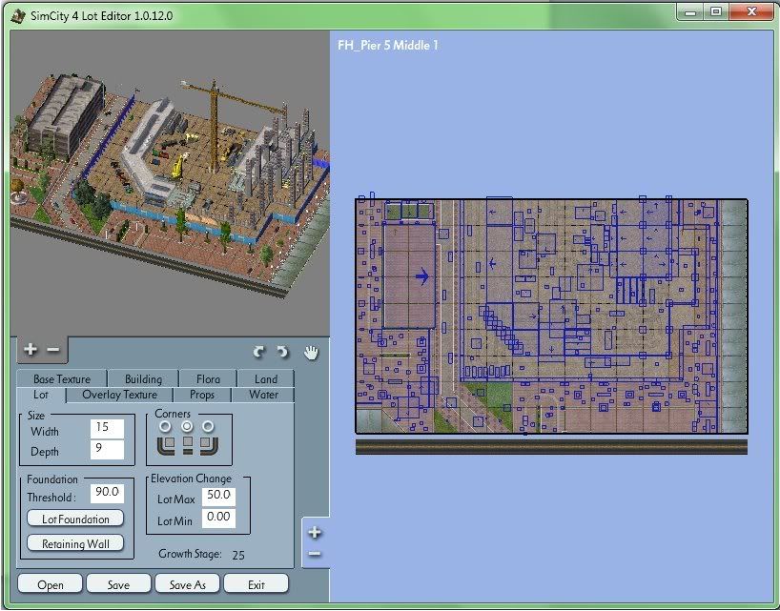780x611 pixels.
Task: Click the Open button
Action: pos(51,584)
